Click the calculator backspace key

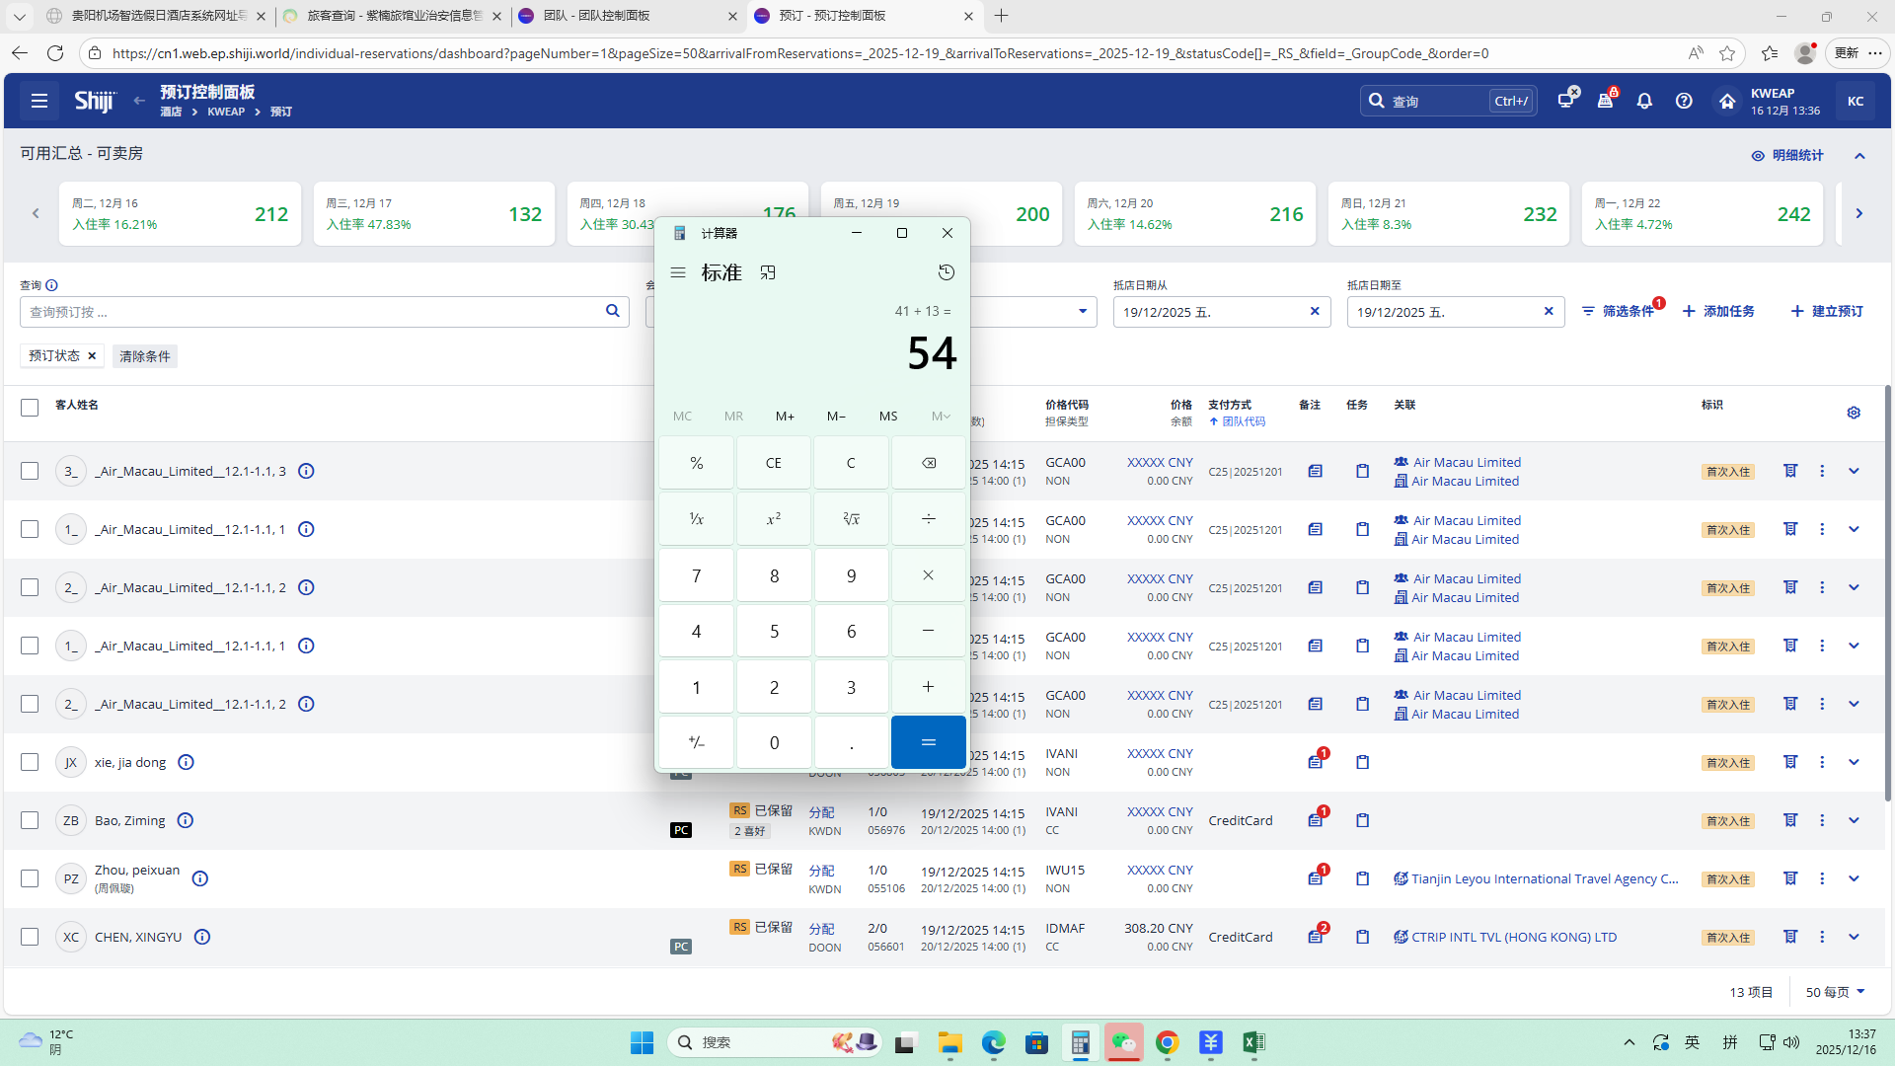928,463
